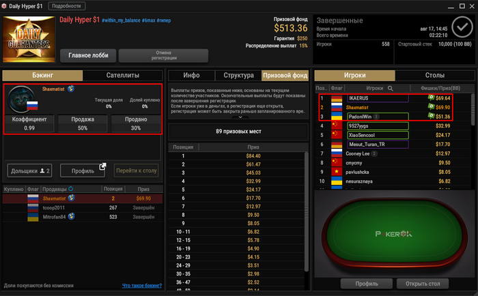Click the green cash icon on the PadonIWin row
Viewport: 478px width, 296px height.
431,116
